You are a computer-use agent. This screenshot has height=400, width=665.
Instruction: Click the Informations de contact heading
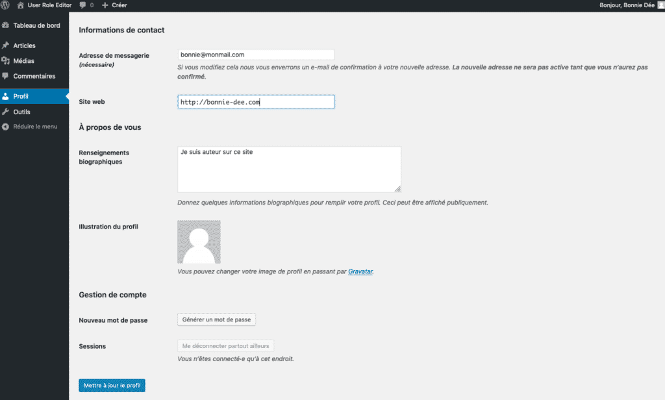point(121,30)
